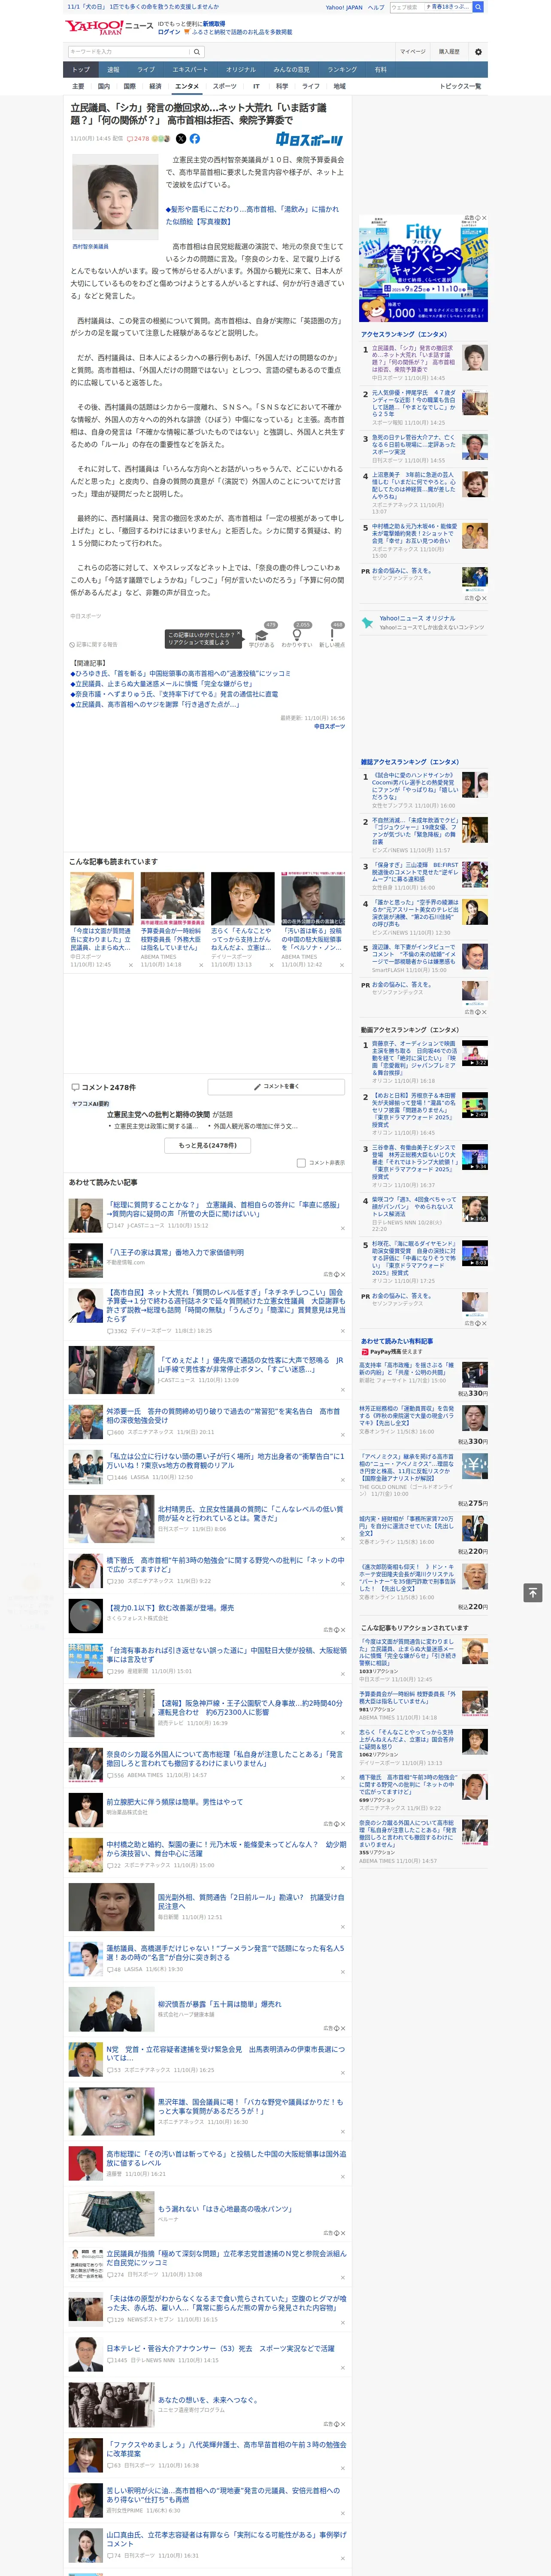Click the 記事に関する報告 report icon link

(x=94, y=644)
